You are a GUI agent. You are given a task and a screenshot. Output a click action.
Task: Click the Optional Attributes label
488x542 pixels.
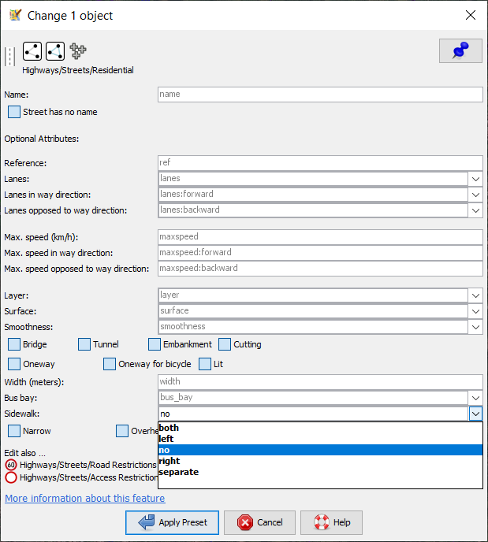(x=42, y=139)
